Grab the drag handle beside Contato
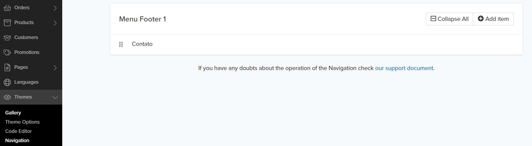Image resolution: width=532 pixels, height=146 pixels. 121,44
